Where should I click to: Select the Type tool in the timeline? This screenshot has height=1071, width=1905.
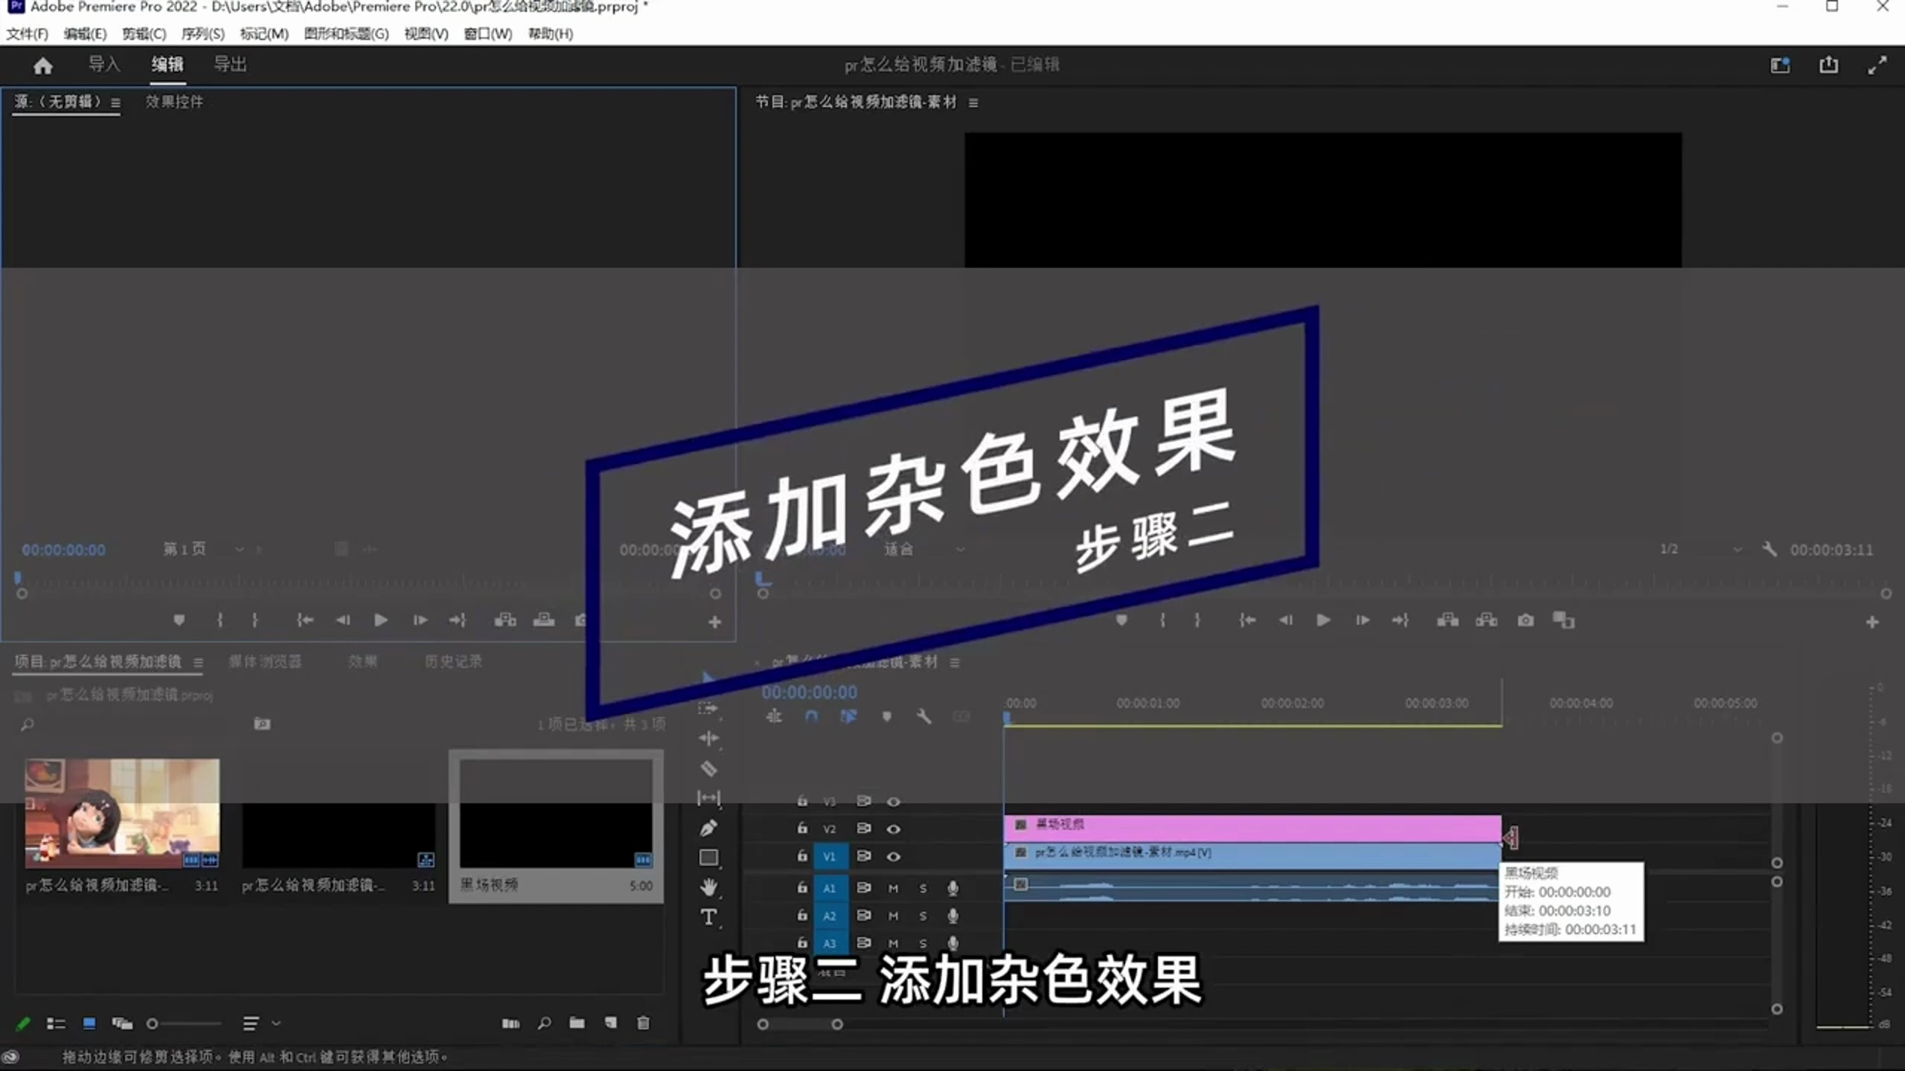pyautogui.click(x=709, y=918)
